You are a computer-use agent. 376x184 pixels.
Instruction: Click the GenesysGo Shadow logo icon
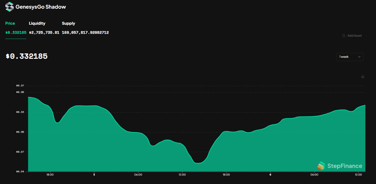point(9,7)
